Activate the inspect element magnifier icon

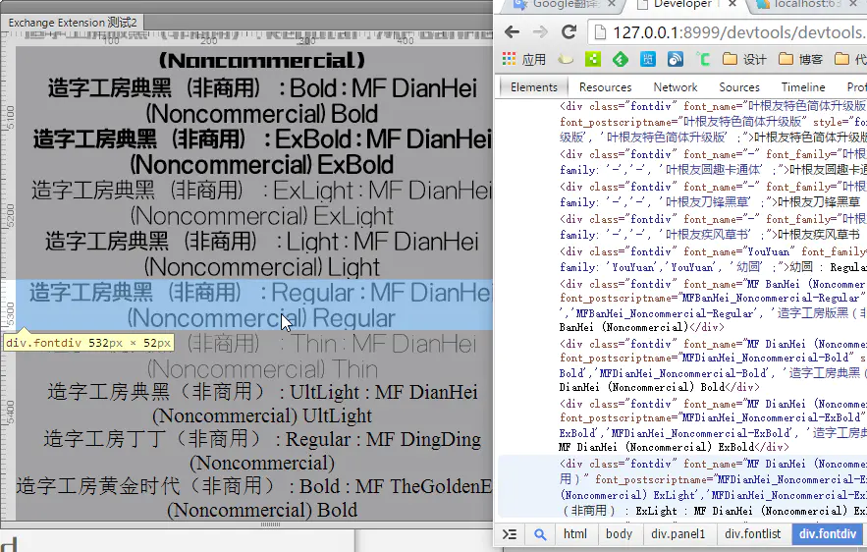pyautogui.click(x=540, y=534)
